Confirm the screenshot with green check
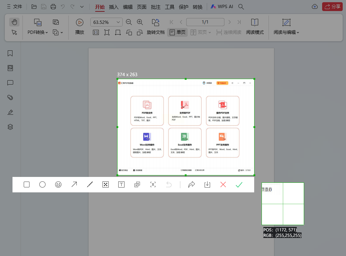 point(239,184)
